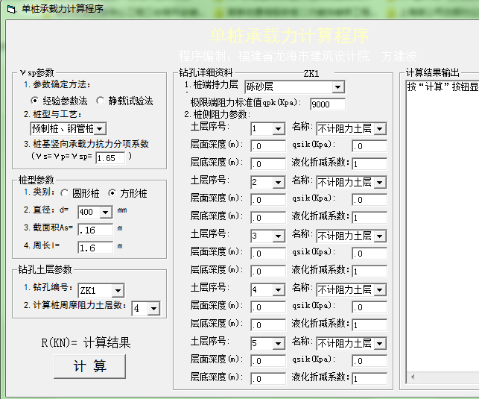This screenshot has height=399, width=479.
Task: Click the 周长 l field showing 1.6
Action: click(x=95, y=247)
